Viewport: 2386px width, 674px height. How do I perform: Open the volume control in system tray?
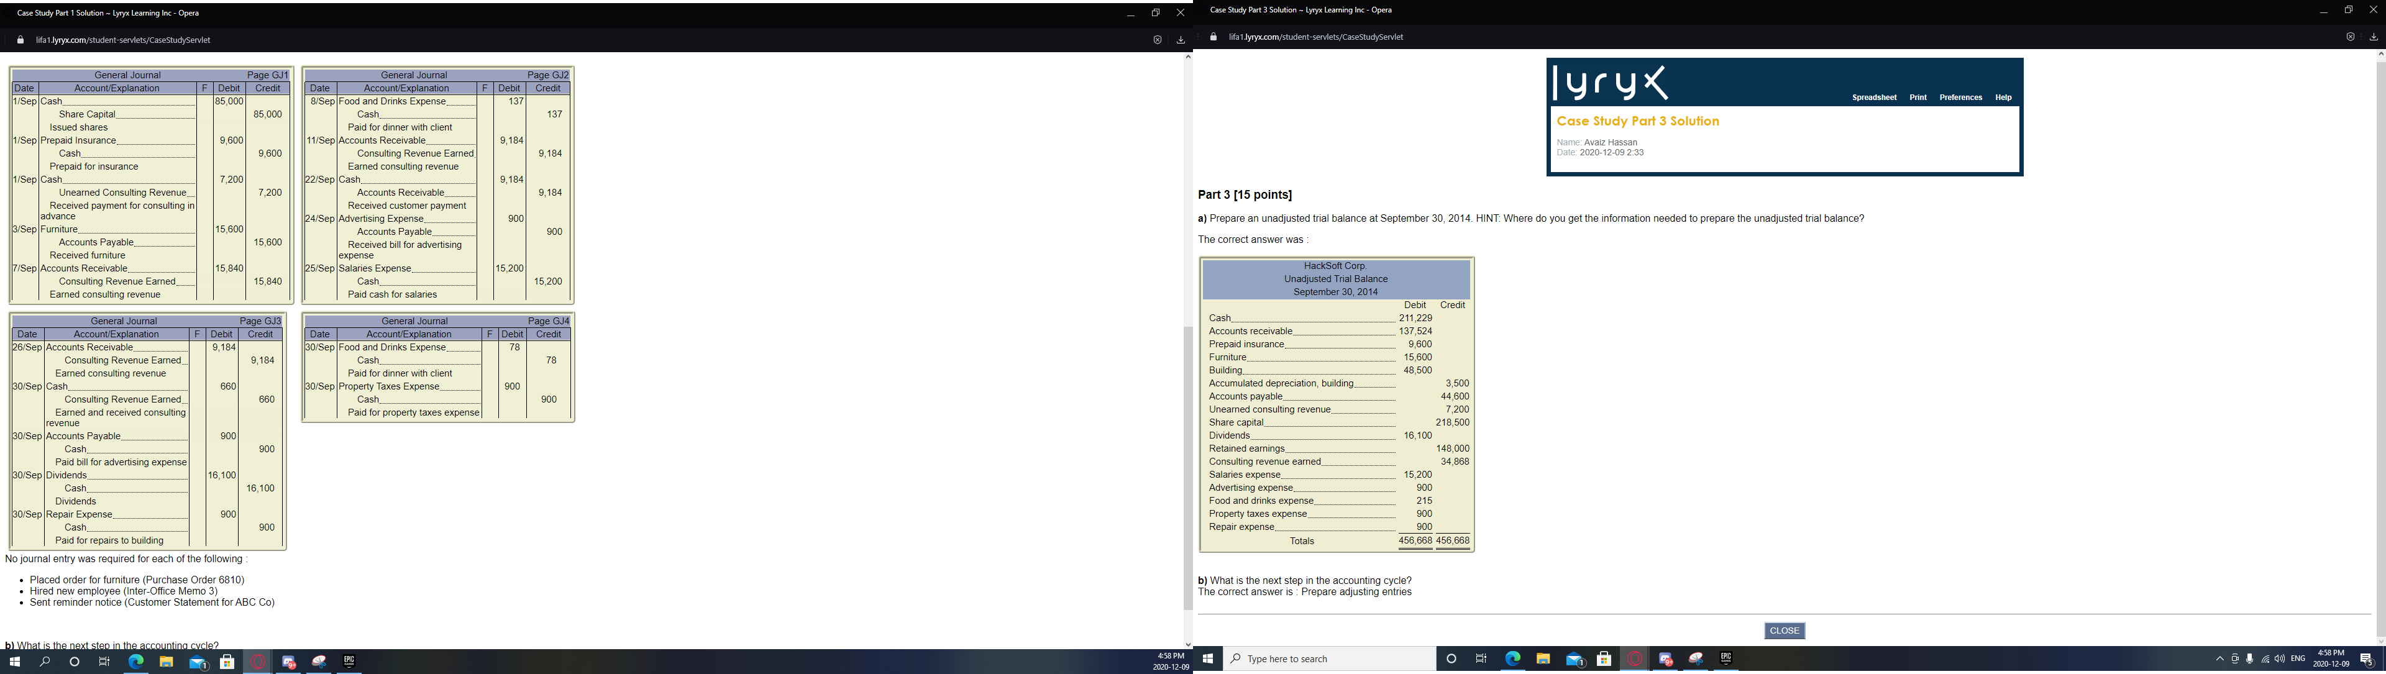click(2280, 659)
